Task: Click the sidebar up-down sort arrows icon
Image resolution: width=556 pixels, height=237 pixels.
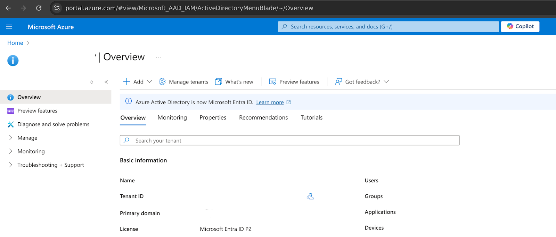Action: (x=92, y=82)
